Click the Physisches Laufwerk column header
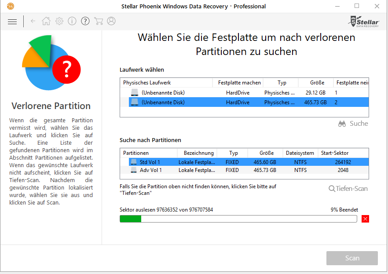388x274 pixels. tap(166, 83)
